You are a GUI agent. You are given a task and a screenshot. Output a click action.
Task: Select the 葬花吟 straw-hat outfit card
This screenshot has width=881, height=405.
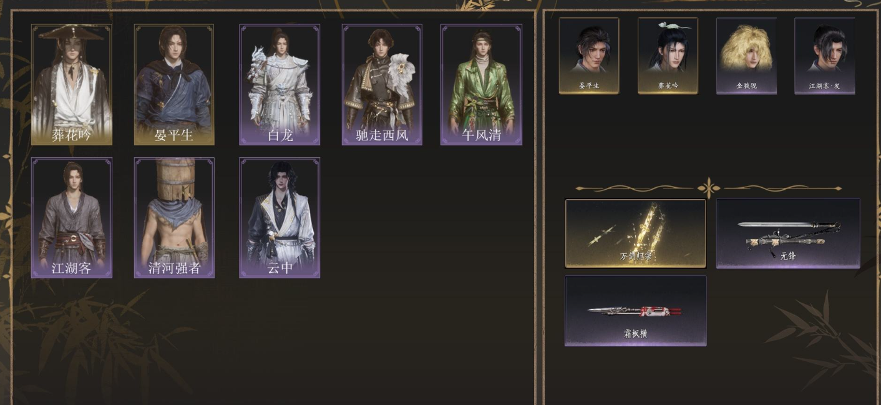[71, 84]
